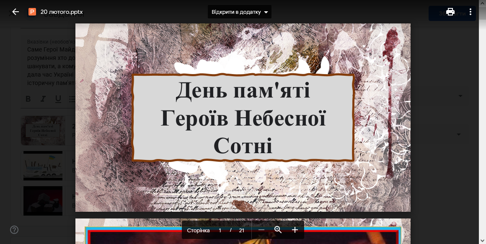This screenshot has width=486, height=244.
Task: Click the scrollbar down arrow
Action: pos(483,241)
